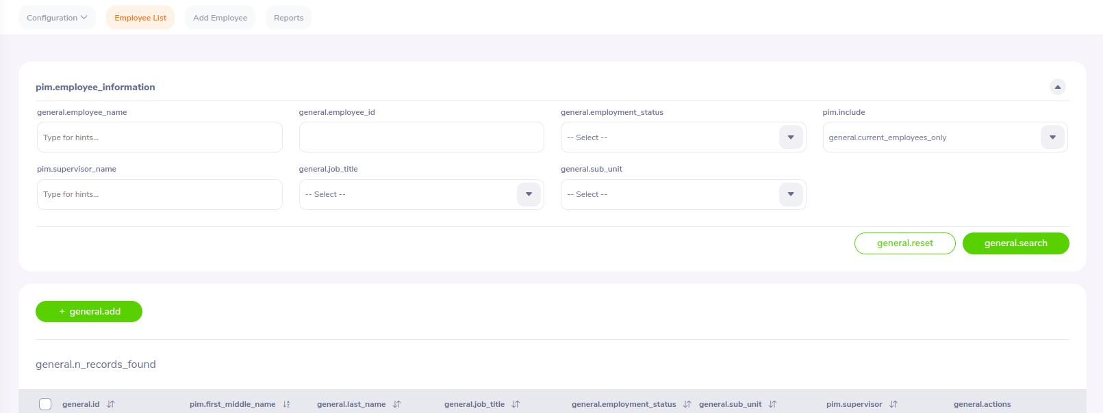Viewport: 1103px width, 413px height.
Task: Tick the select-all checkbox in table header
Action: pyautogui.click(x=45, y=404)
